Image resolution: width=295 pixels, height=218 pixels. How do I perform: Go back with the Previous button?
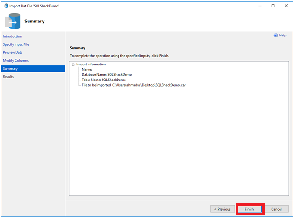[x=222, y=209]
